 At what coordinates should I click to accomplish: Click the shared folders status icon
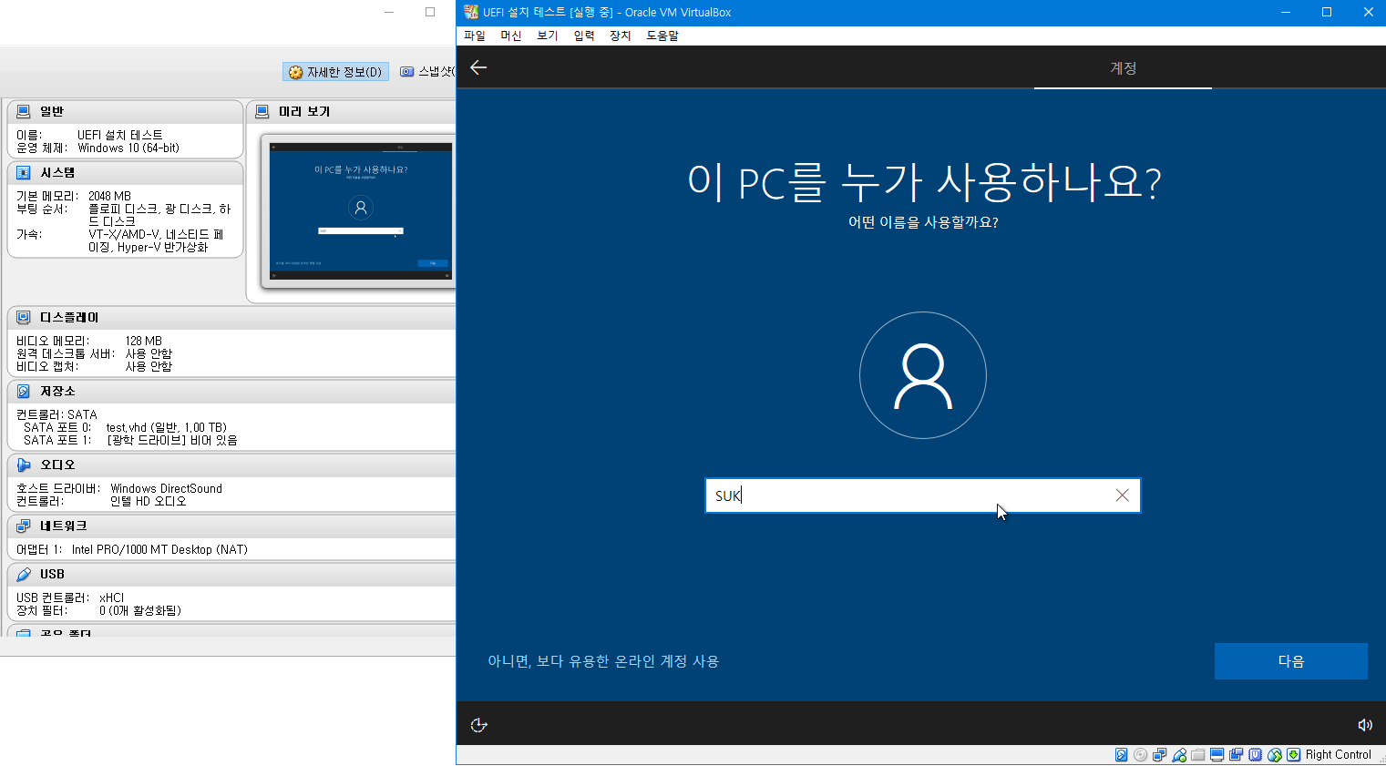pyautogui.click(x=1197, y=754)
